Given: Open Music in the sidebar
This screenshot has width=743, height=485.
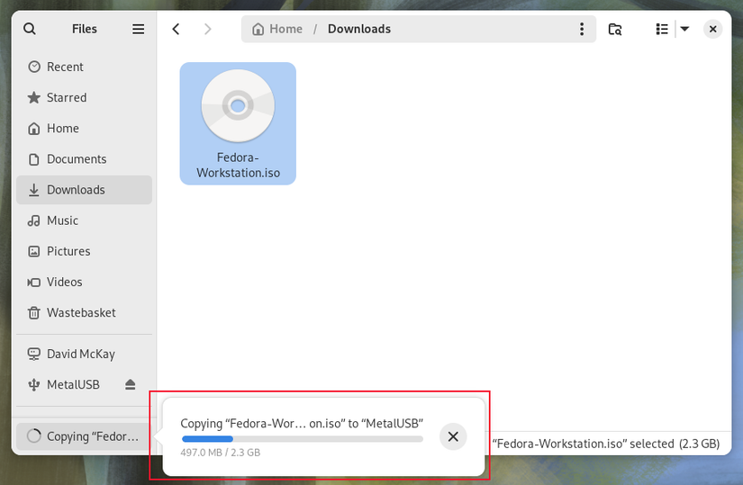Looking at the screenshot, I should 85,220.
